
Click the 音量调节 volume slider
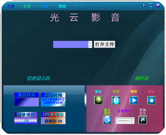tap(125, 121)
